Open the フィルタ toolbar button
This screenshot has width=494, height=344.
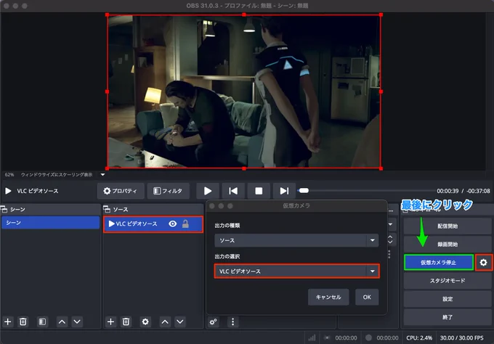(x=169, y=191)
